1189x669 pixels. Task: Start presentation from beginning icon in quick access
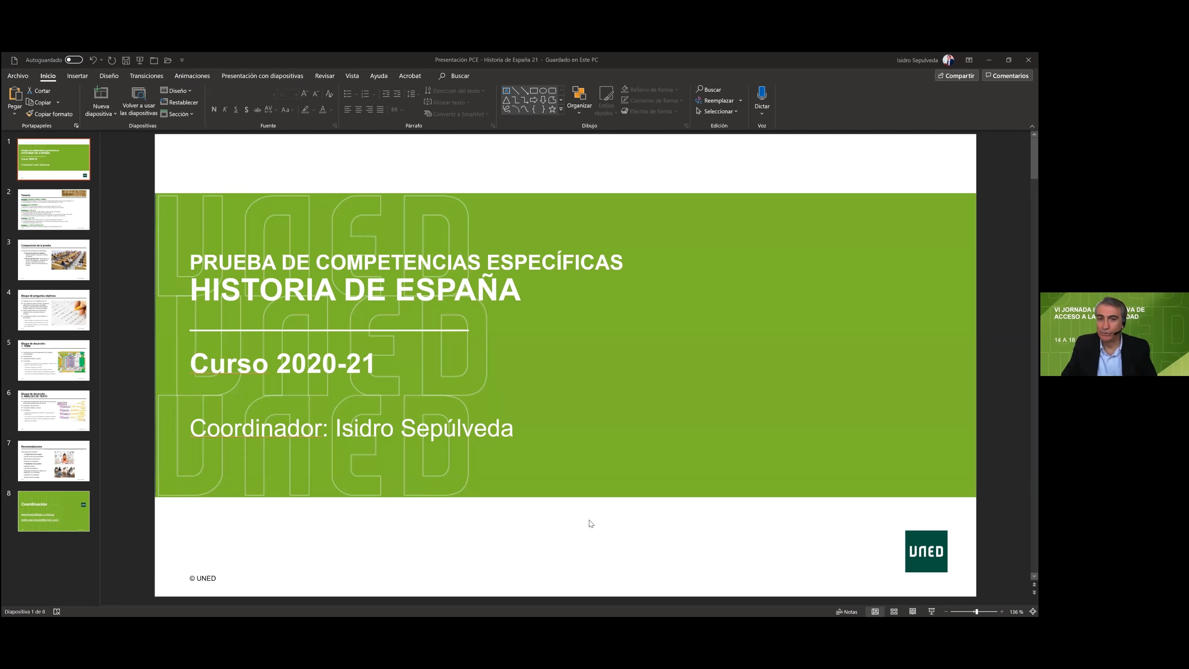tap(140, 60)
